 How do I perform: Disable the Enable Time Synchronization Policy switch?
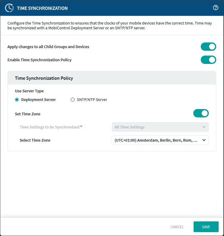[208, 60]
